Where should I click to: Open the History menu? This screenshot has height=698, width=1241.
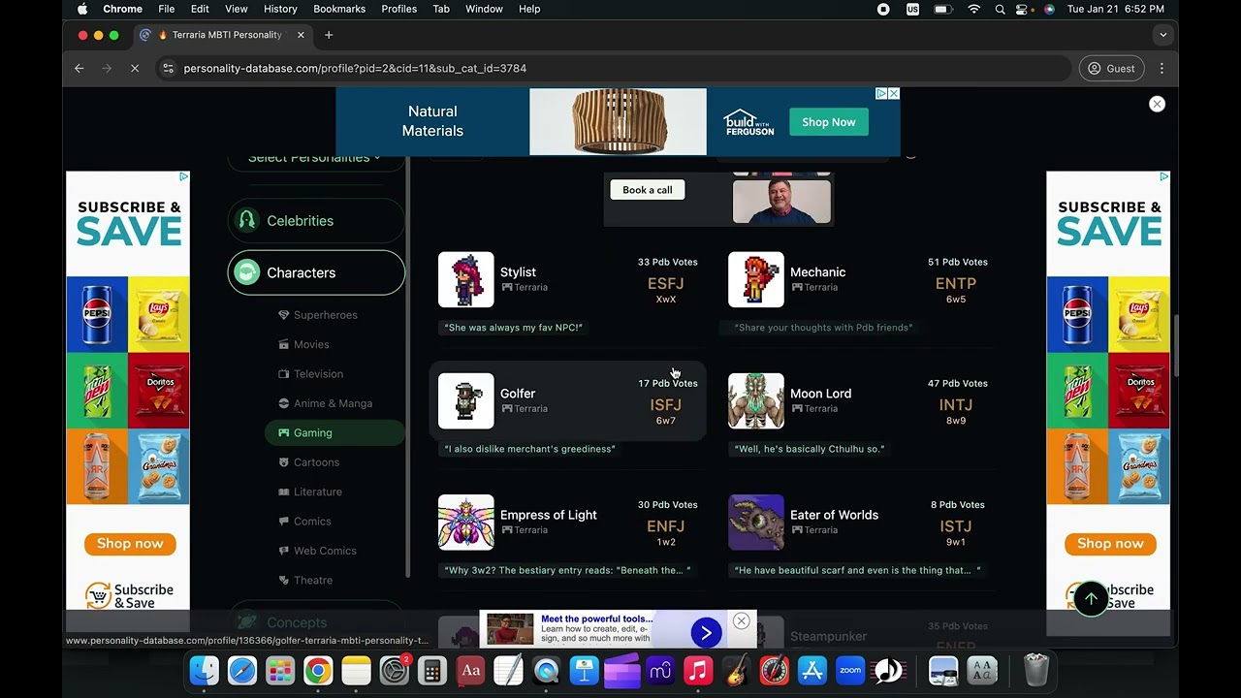[x=280, y=9]
